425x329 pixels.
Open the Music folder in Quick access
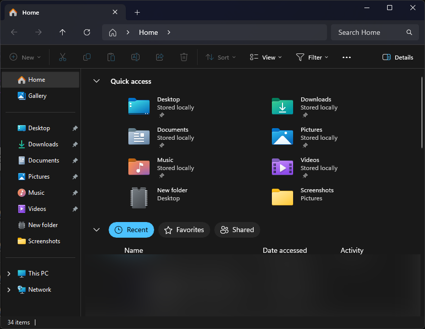139,167
